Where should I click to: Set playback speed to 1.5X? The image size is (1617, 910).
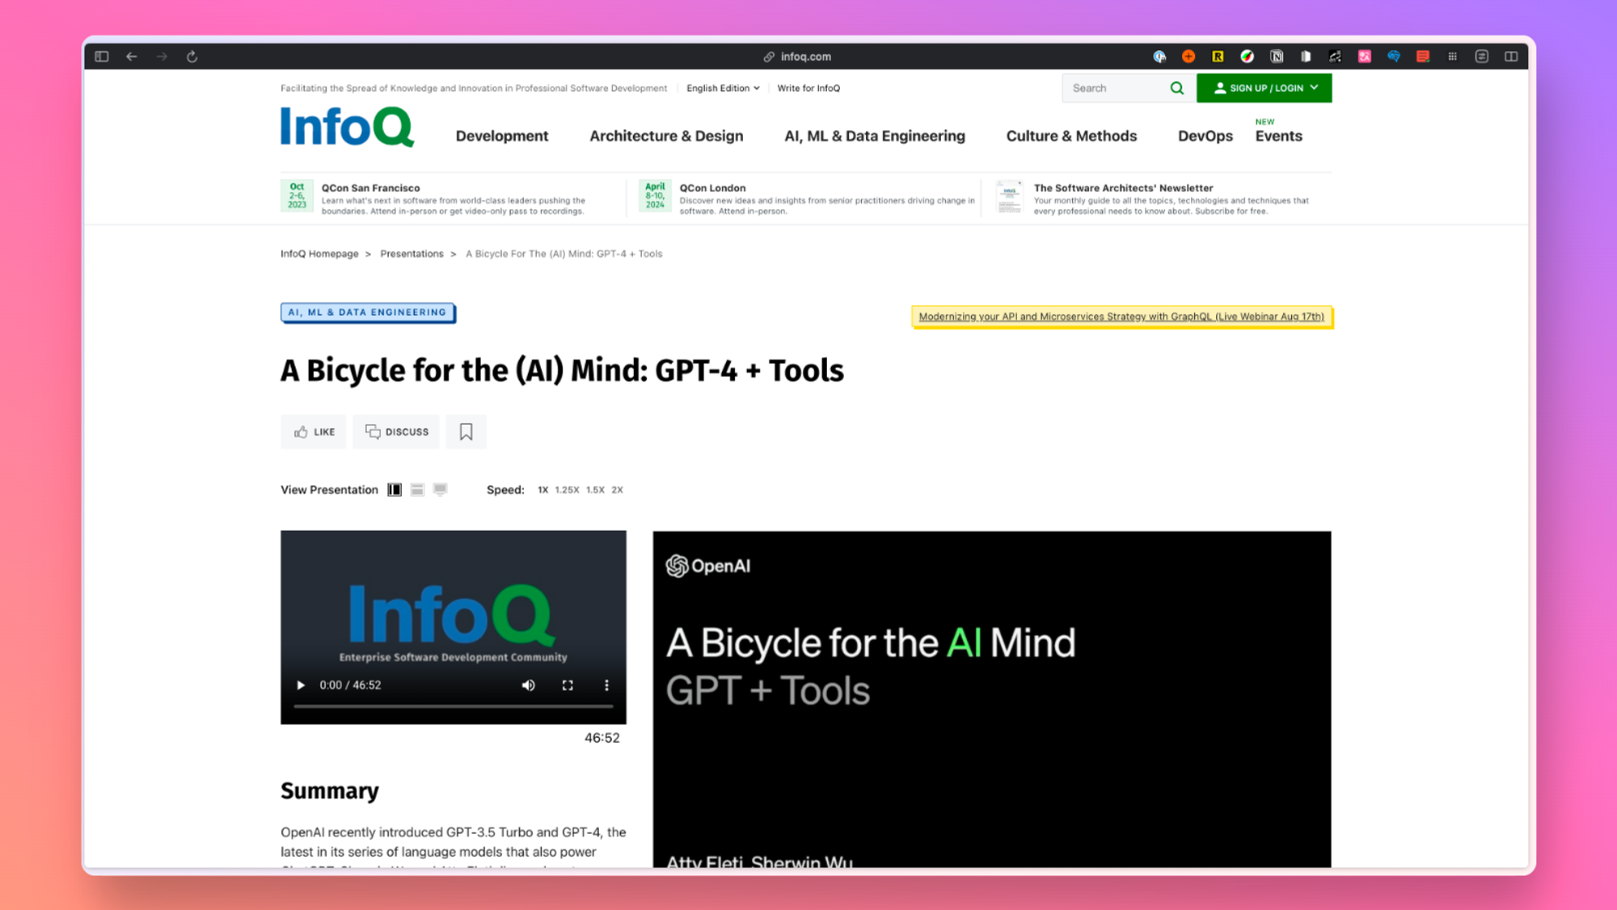coord(595,490)
